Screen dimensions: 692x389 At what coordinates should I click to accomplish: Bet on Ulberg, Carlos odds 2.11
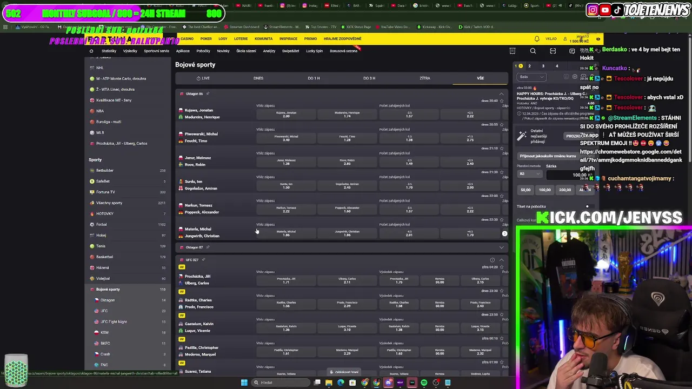[347, 280]
